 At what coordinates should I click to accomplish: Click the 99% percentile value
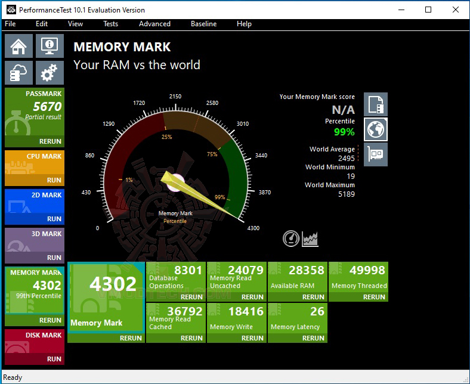(x=344, y=132)
